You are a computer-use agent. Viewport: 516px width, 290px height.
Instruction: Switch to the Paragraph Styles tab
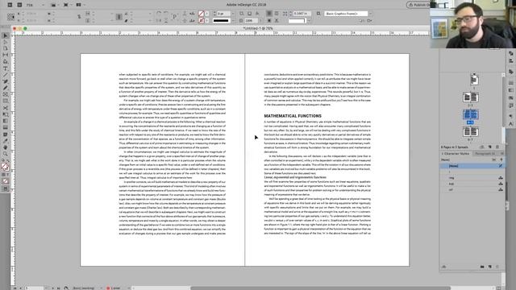(x=485, y=154)
